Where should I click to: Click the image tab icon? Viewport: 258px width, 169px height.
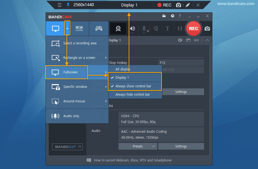188,40
